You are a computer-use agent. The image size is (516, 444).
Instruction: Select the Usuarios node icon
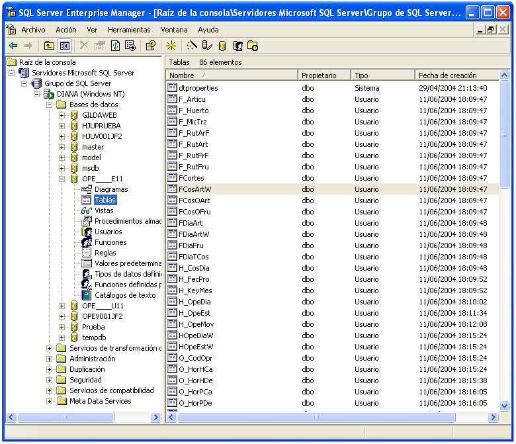point(87,232)
